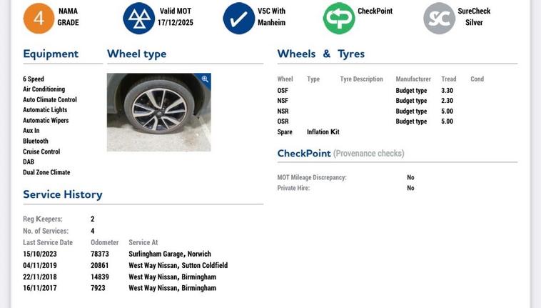The height and width of the screenshot is (308, 541).
Task: Open the alloy wheel thumbnail image
Action: 158,113
